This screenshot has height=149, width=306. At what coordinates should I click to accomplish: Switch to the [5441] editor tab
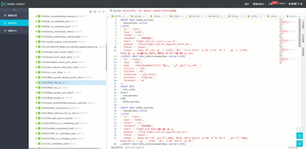pyautogui.click(x=216, y=16)
